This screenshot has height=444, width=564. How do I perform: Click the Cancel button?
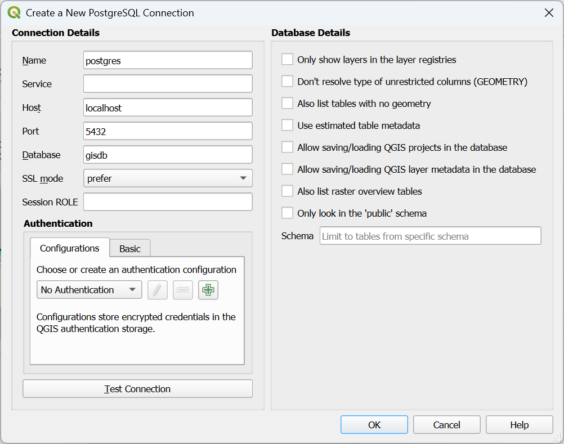[446, 425]
